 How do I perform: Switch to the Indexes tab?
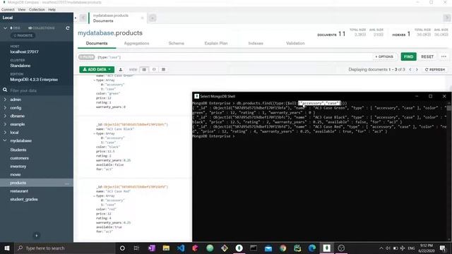(x=256, y=43)
